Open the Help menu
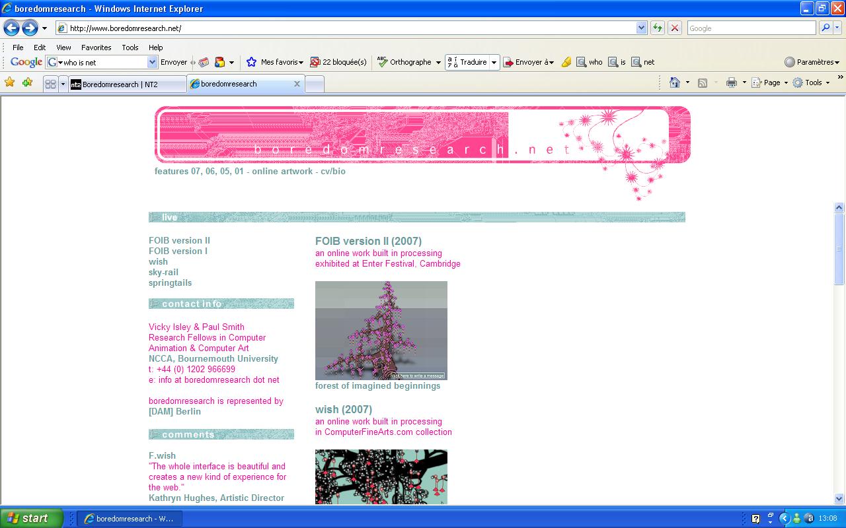This screenshot has height=528, width=846. coord(155,48)
